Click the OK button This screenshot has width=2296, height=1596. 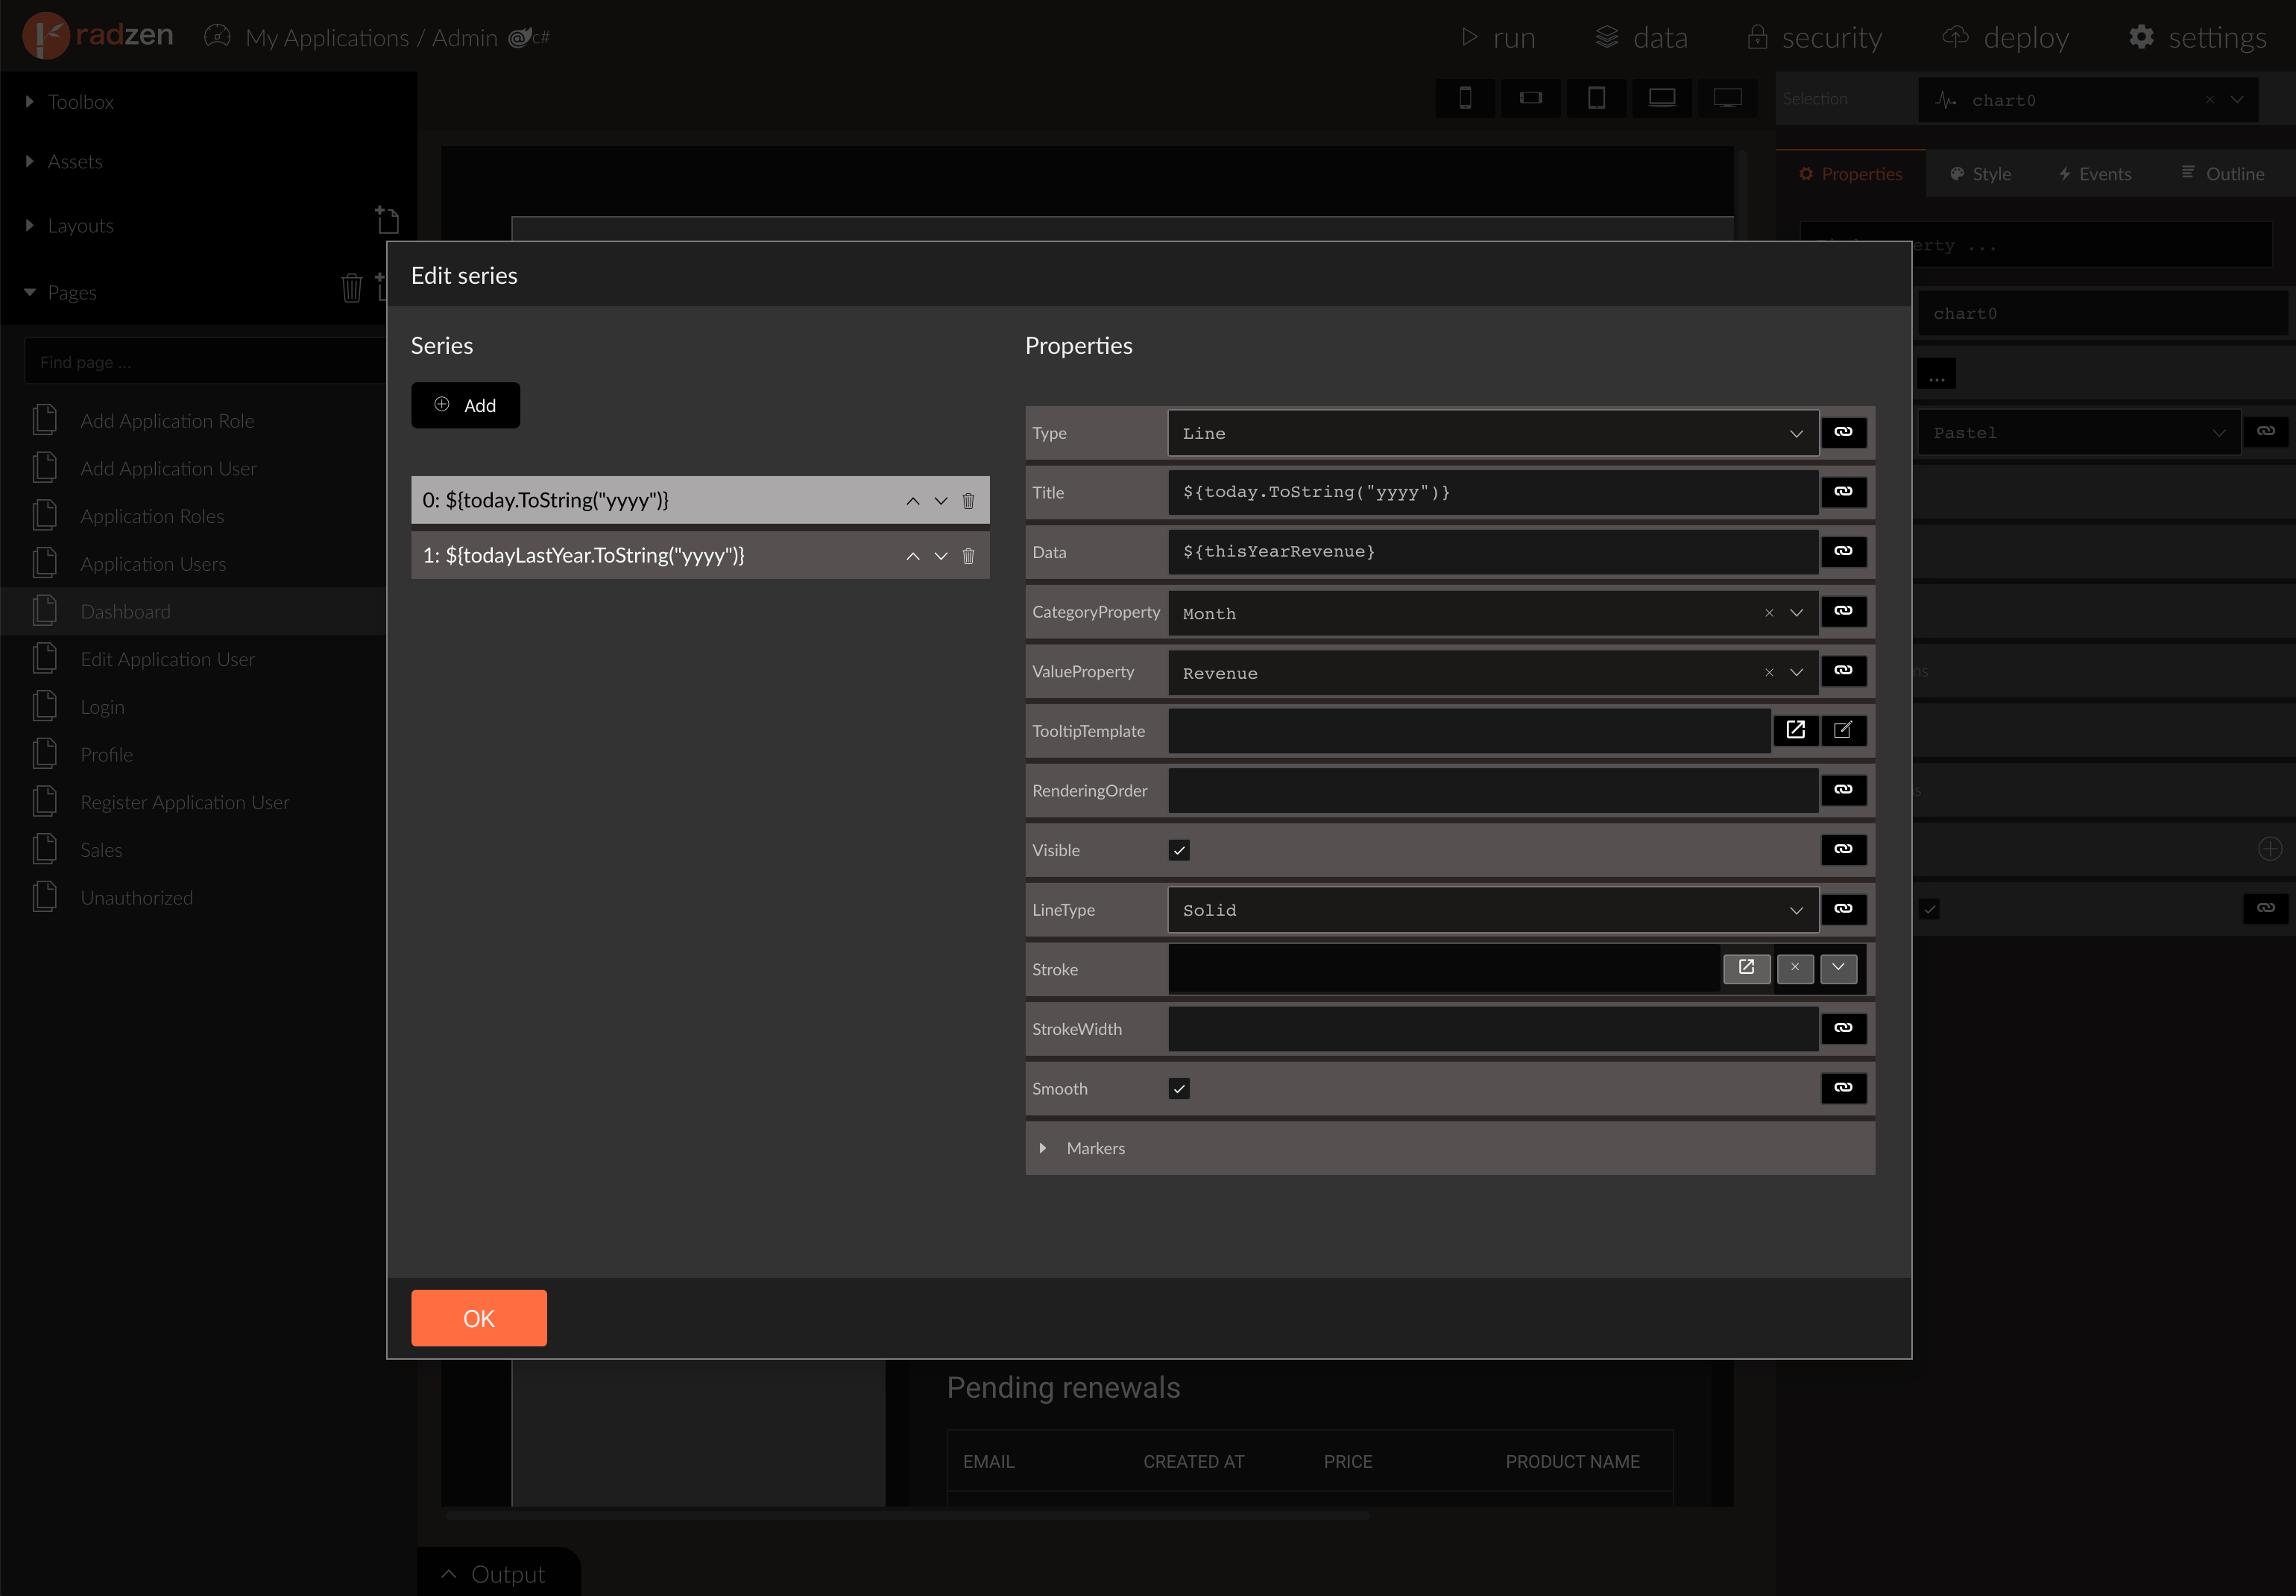479,1318
